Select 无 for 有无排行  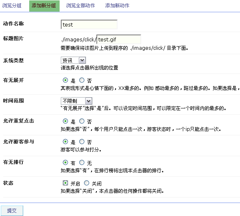point(82,163)
